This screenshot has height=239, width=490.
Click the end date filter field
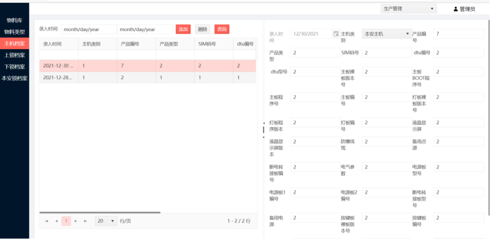[144, 29]
